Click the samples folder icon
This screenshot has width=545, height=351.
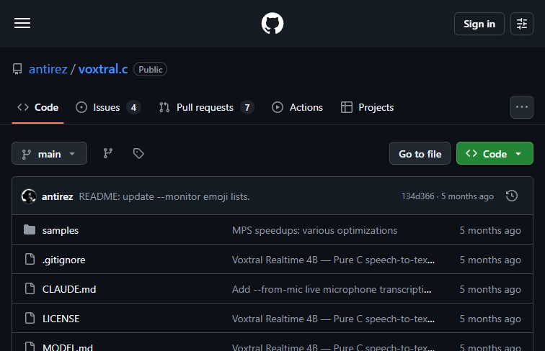(30, 229)
